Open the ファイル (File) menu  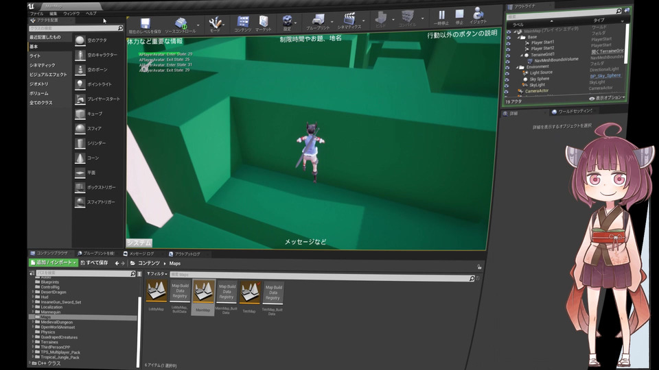[36, 14]
